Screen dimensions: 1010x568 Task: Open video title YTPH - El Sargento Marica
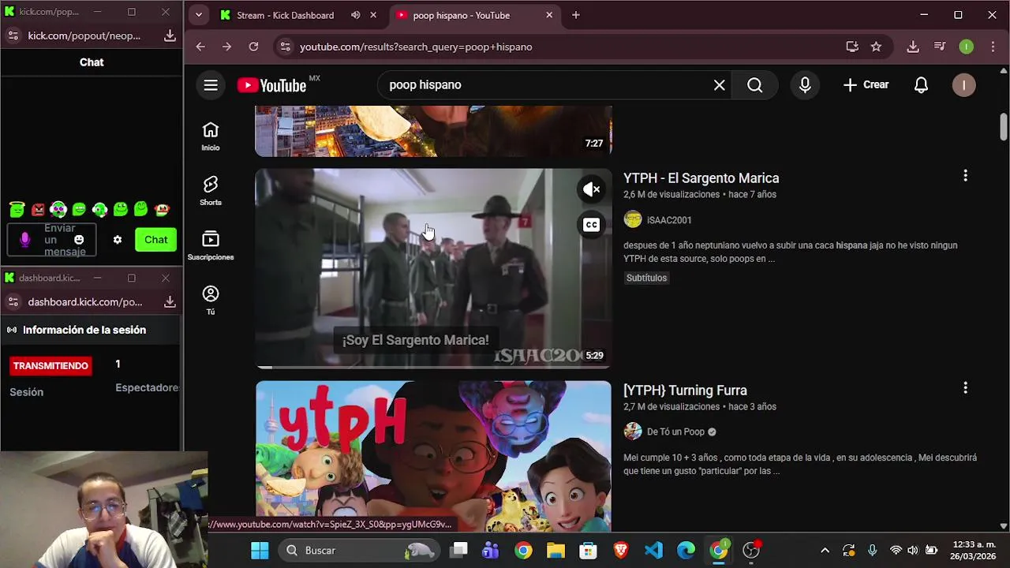[701, 178]
